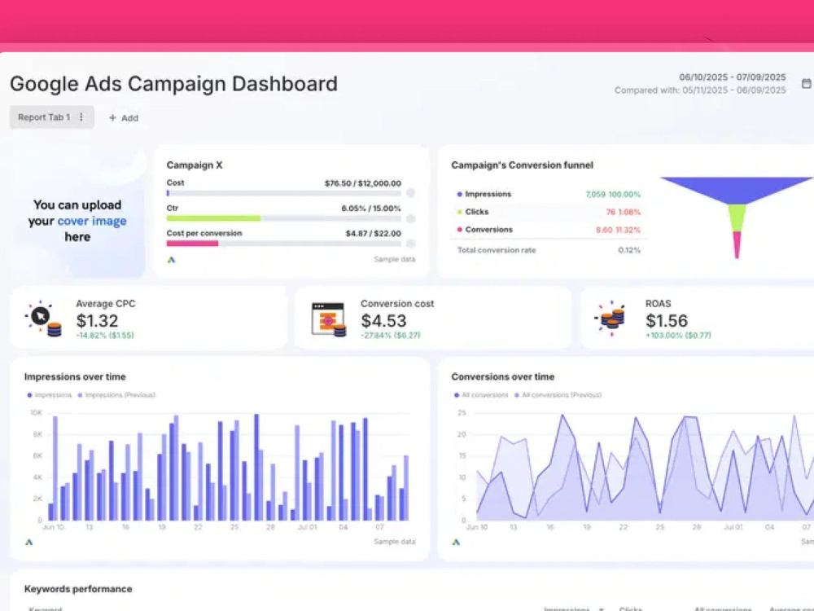The width and height of the screenshot is (814, 611).
Task: Select Report Tab 1
Action: tap(52, 116)
